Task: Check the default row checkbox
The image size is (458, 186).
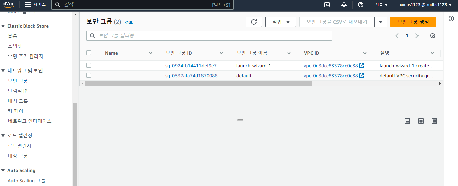Action: click(x=89, y=75)
